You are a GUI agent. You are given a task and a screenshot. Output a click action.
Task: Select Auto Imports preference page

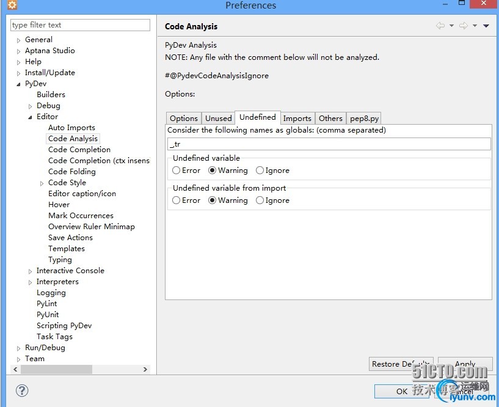(71, 127)
